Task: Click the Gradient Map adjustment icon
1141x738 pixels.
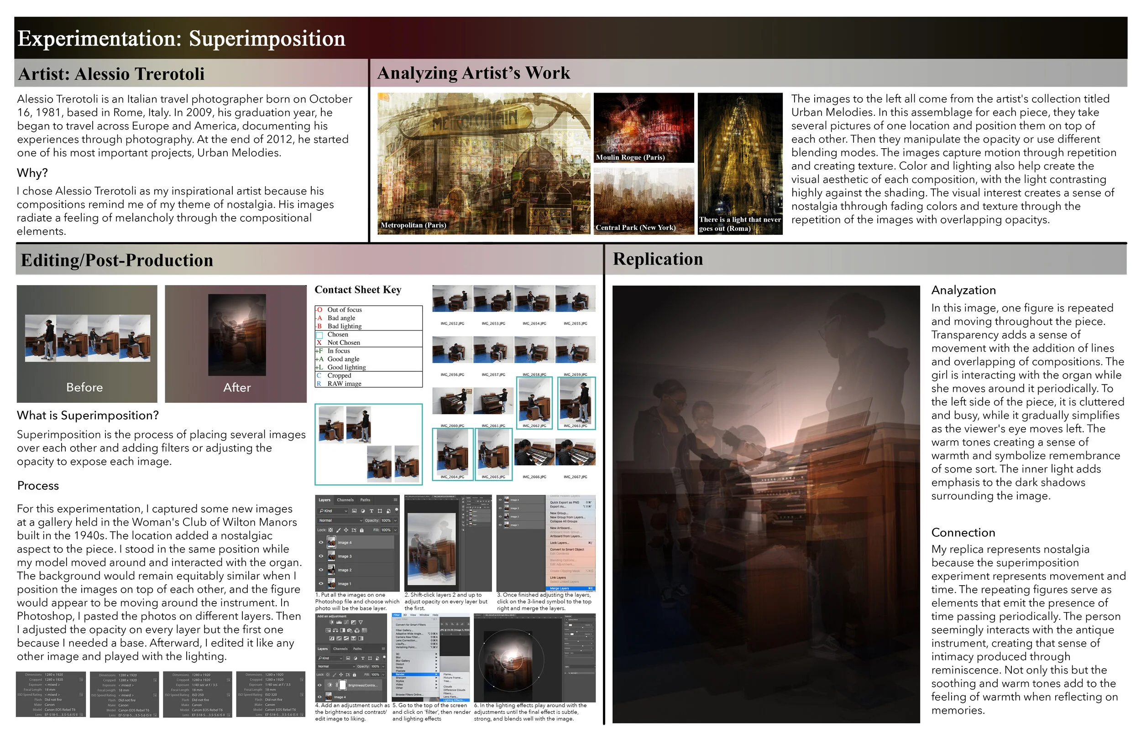Action: (361, 639)
